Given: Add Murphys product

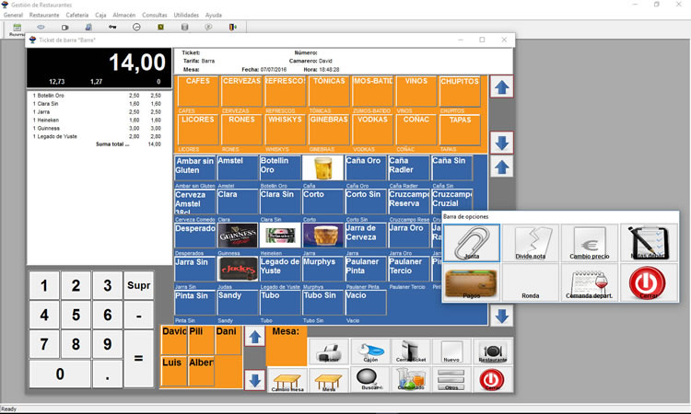Looking at the screenshot, I should (x=323, y=269).
